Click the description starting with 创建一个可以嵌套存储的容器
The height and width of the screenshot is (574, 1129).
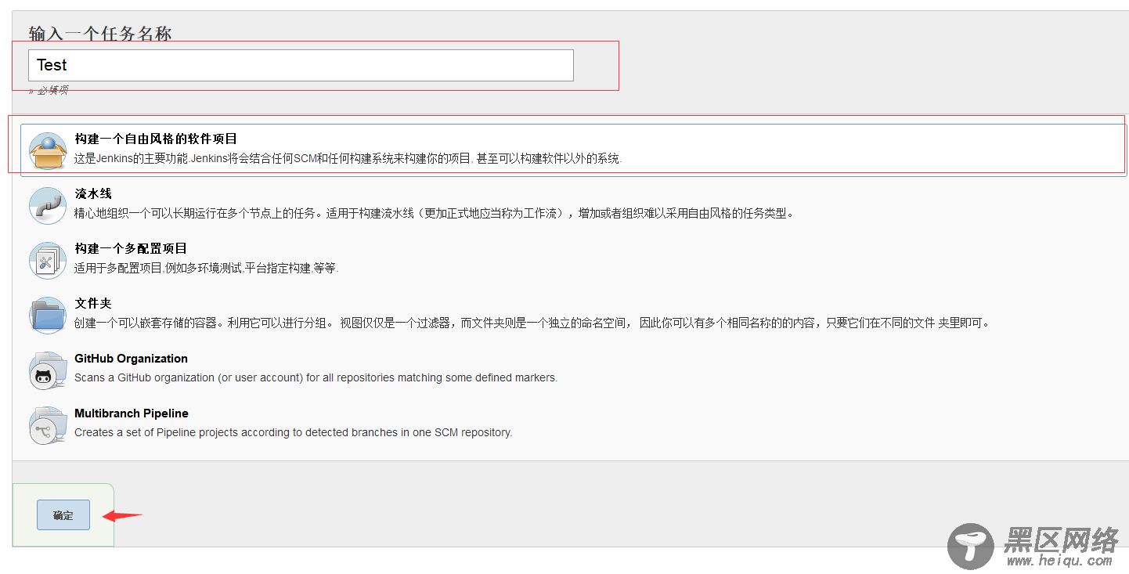pos(532,323)
